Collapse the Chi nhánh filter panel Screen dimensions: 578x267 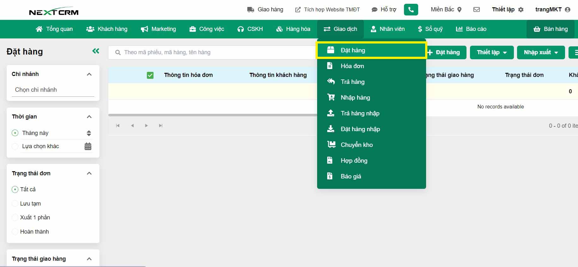[x=89, y=74]
